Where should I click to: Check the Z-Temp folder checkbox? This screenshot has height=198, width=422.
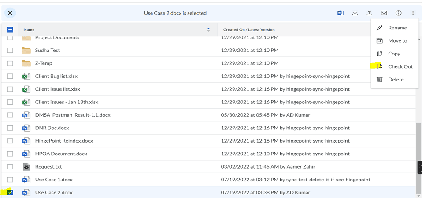coord(10,63)
